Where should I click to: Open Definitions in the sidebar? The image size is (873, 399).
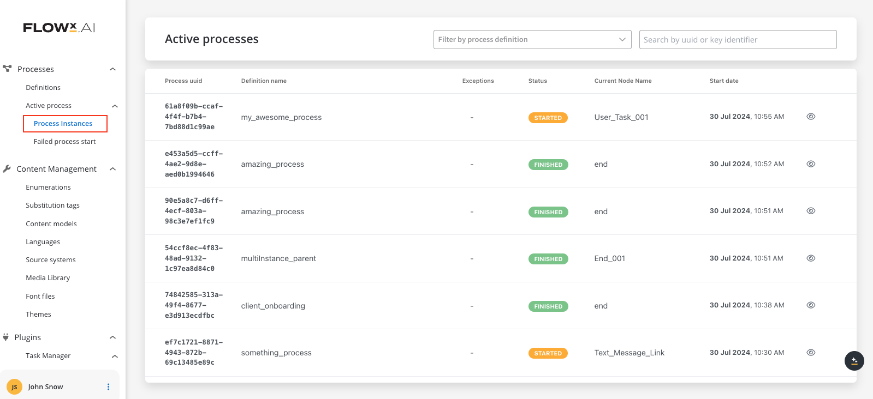point(43,87)
